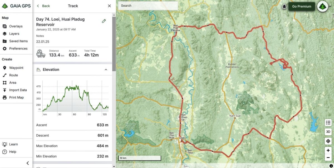Collapse the Elevation section

click(106, 70)
